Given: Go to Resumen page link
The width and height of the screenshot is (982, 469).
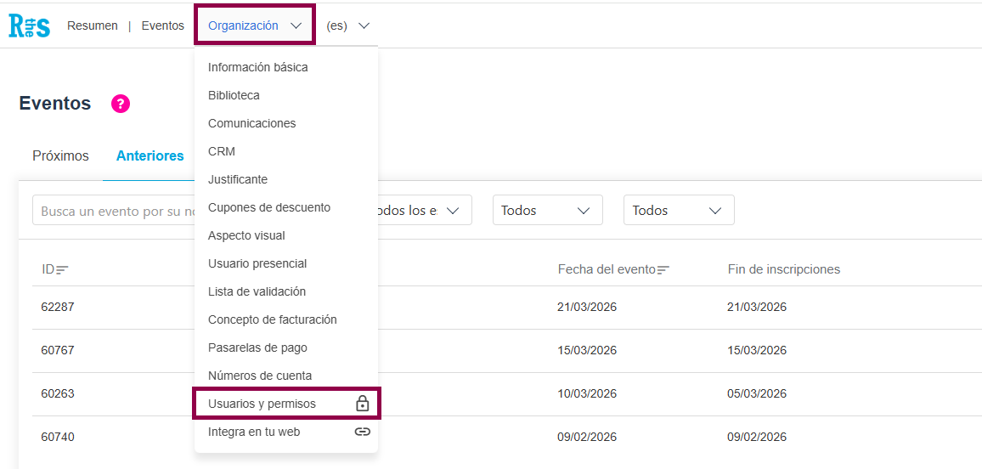Looking at the screenshot, I should (93, 25).
